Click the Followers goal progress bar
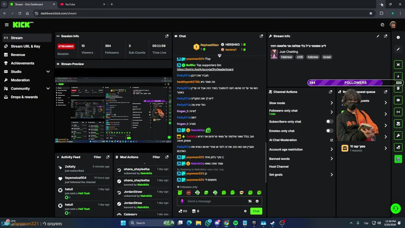The width and height of the screenshot is (405, 228). pos(355,83)
